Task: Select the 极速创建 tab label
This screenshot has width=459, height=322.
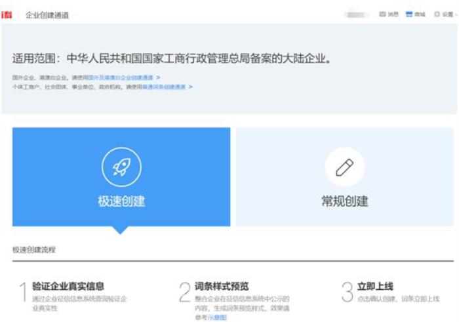Action: click(121, 201)
